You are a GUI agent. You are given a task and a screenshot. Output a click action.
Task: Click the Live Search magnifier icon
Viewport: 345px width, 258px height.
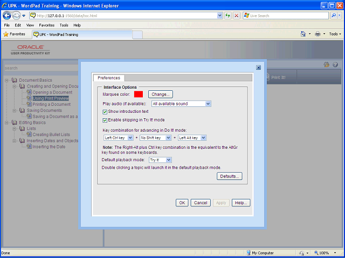coord(334,16)
